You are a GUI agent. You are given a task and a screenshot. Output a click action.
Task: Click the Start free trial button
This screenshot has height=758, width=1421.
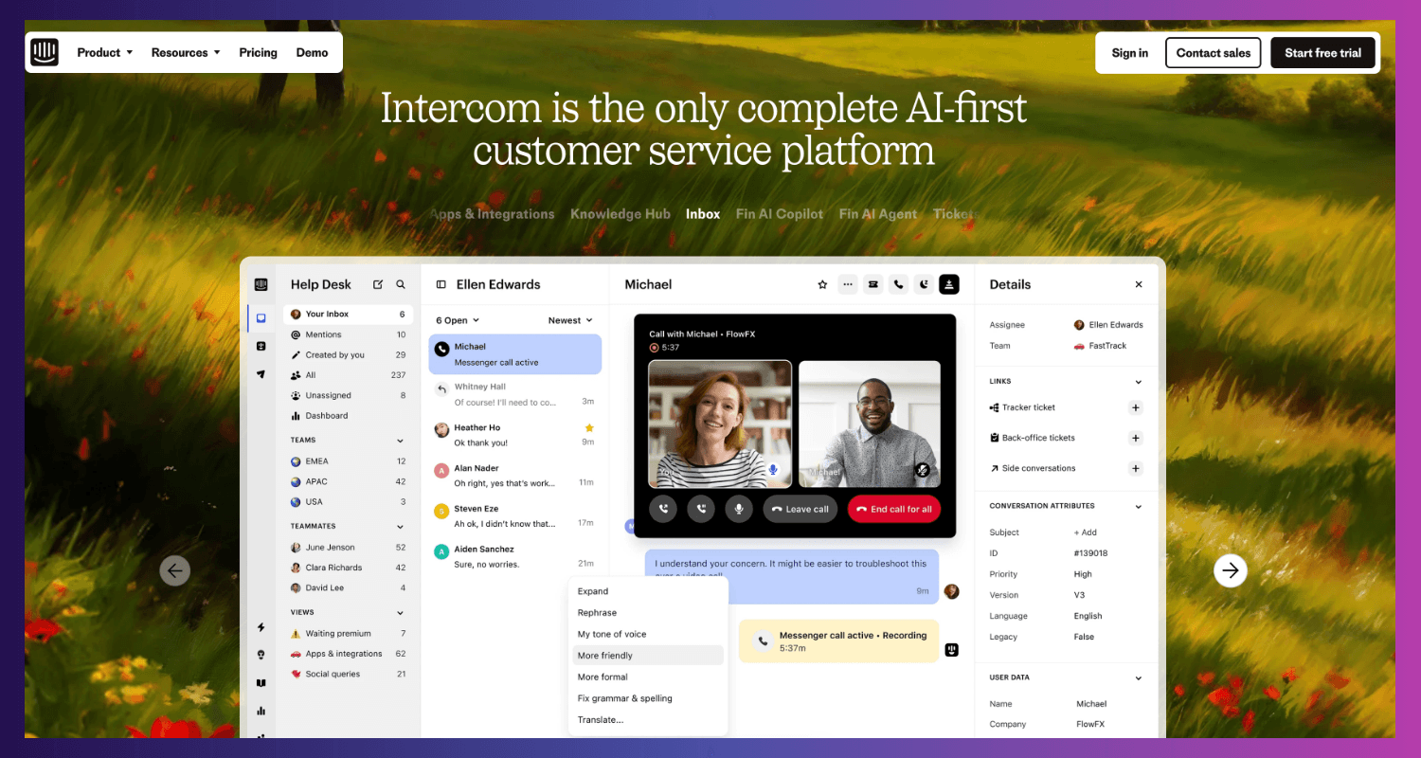[1322, 53]
